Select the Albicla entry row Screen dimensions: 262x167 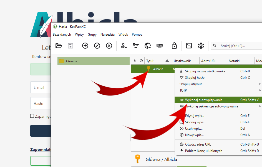pyautogui.click(x=153, y=69)
